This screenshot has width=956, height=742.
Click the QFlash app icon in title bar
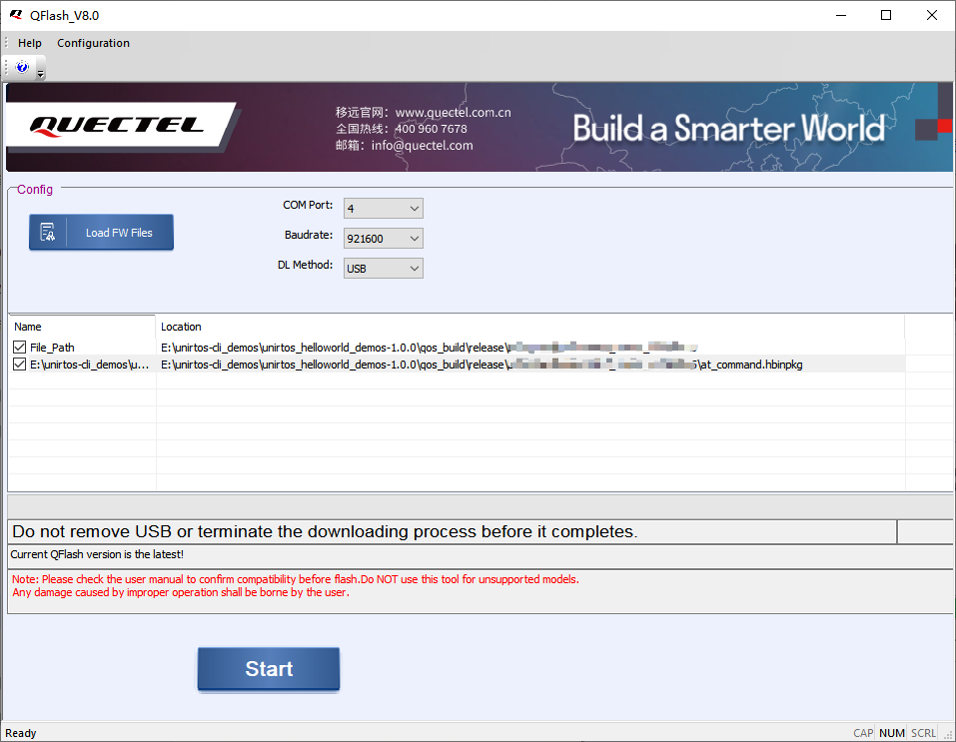(16, 15)
